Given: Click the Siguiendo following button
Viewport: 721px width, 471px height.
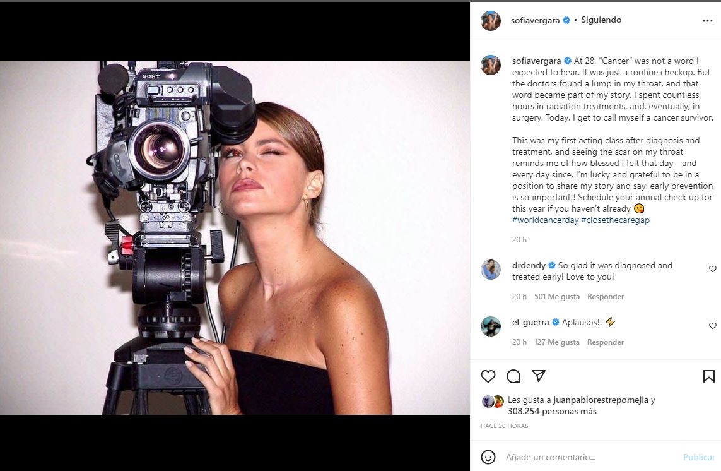Looking at the screenshot, I should (x=601, y=20).
